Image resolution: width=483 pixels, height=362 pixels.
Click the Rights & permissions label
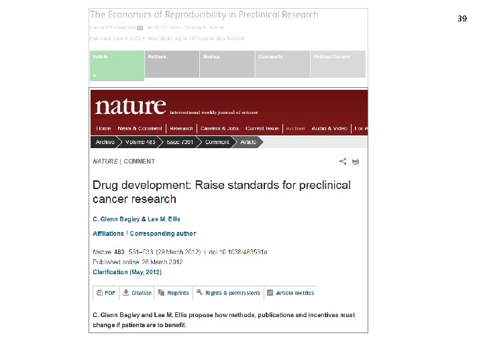(233, 293)
